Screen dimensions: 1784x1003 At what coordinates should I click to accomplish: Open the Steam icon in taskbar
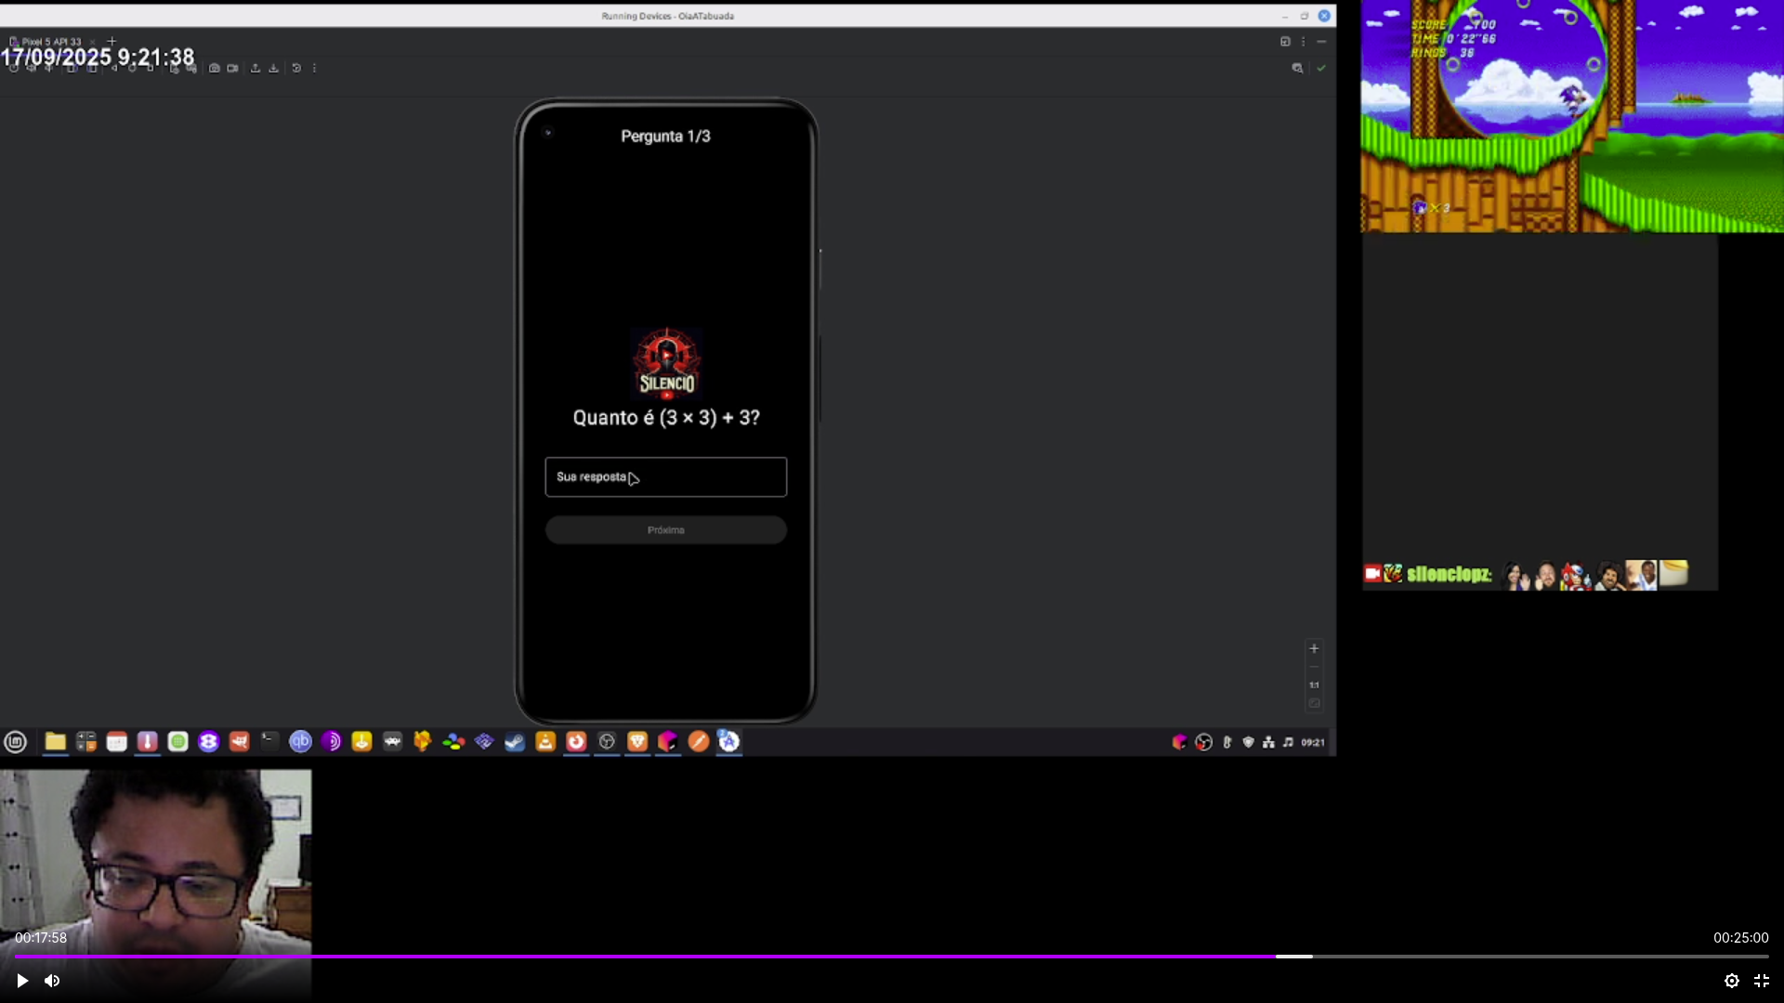tap(515, 741)
